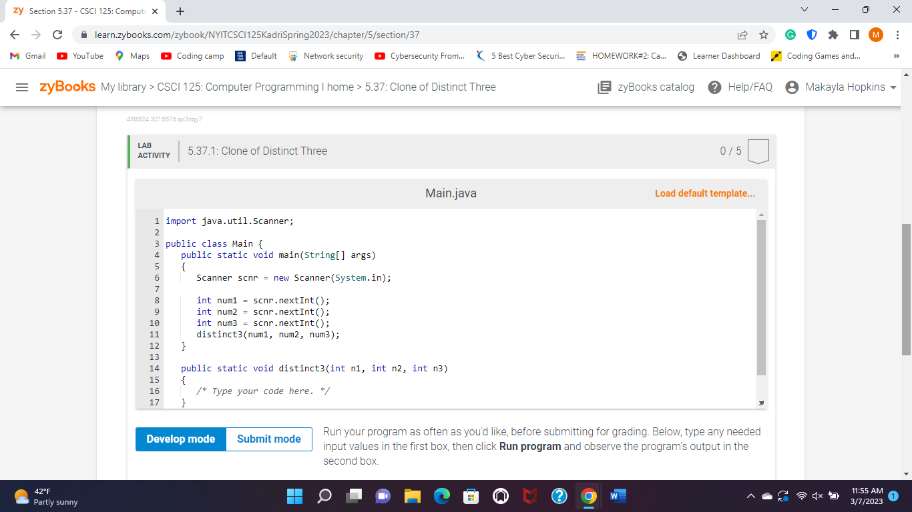Screen dimensions: 912x512
Task: Open the Coding Games and... bookmark
Action: [815, 56]
